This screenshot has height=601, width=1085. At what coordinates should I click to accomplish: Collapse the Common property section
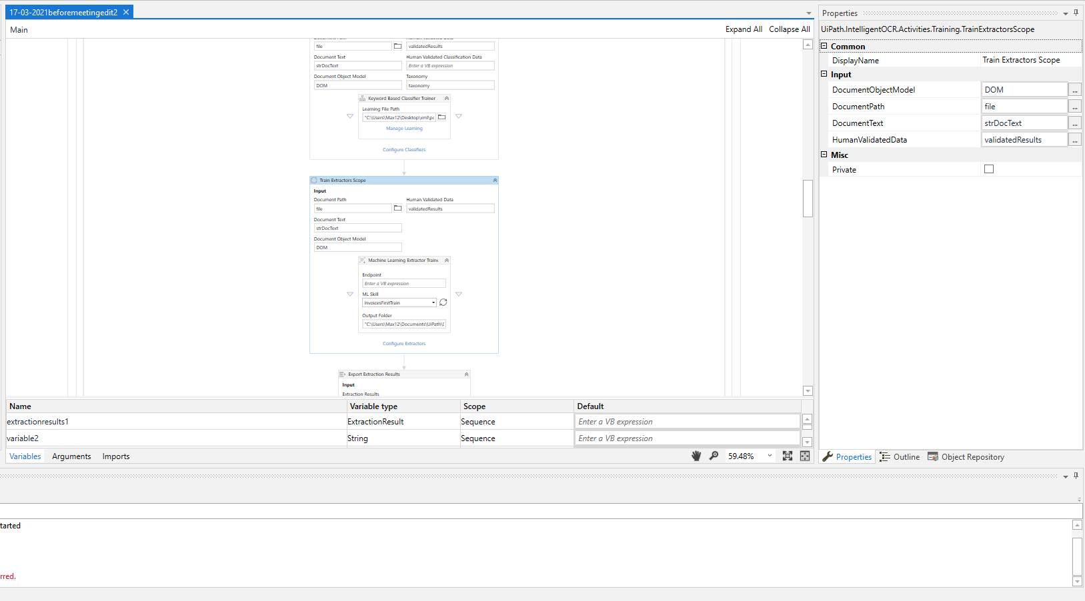824,46
